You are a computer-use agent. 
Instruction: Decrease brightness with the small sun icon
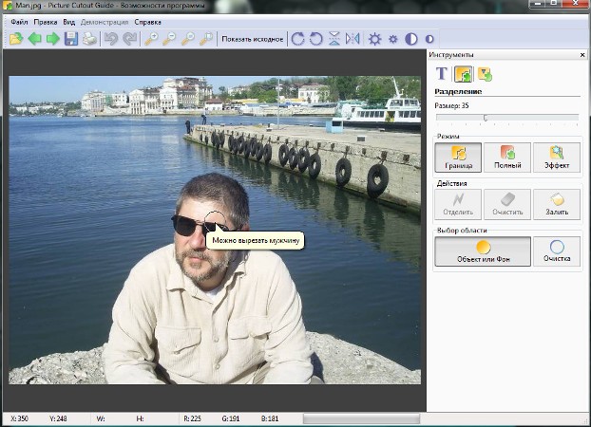(393, 39)
